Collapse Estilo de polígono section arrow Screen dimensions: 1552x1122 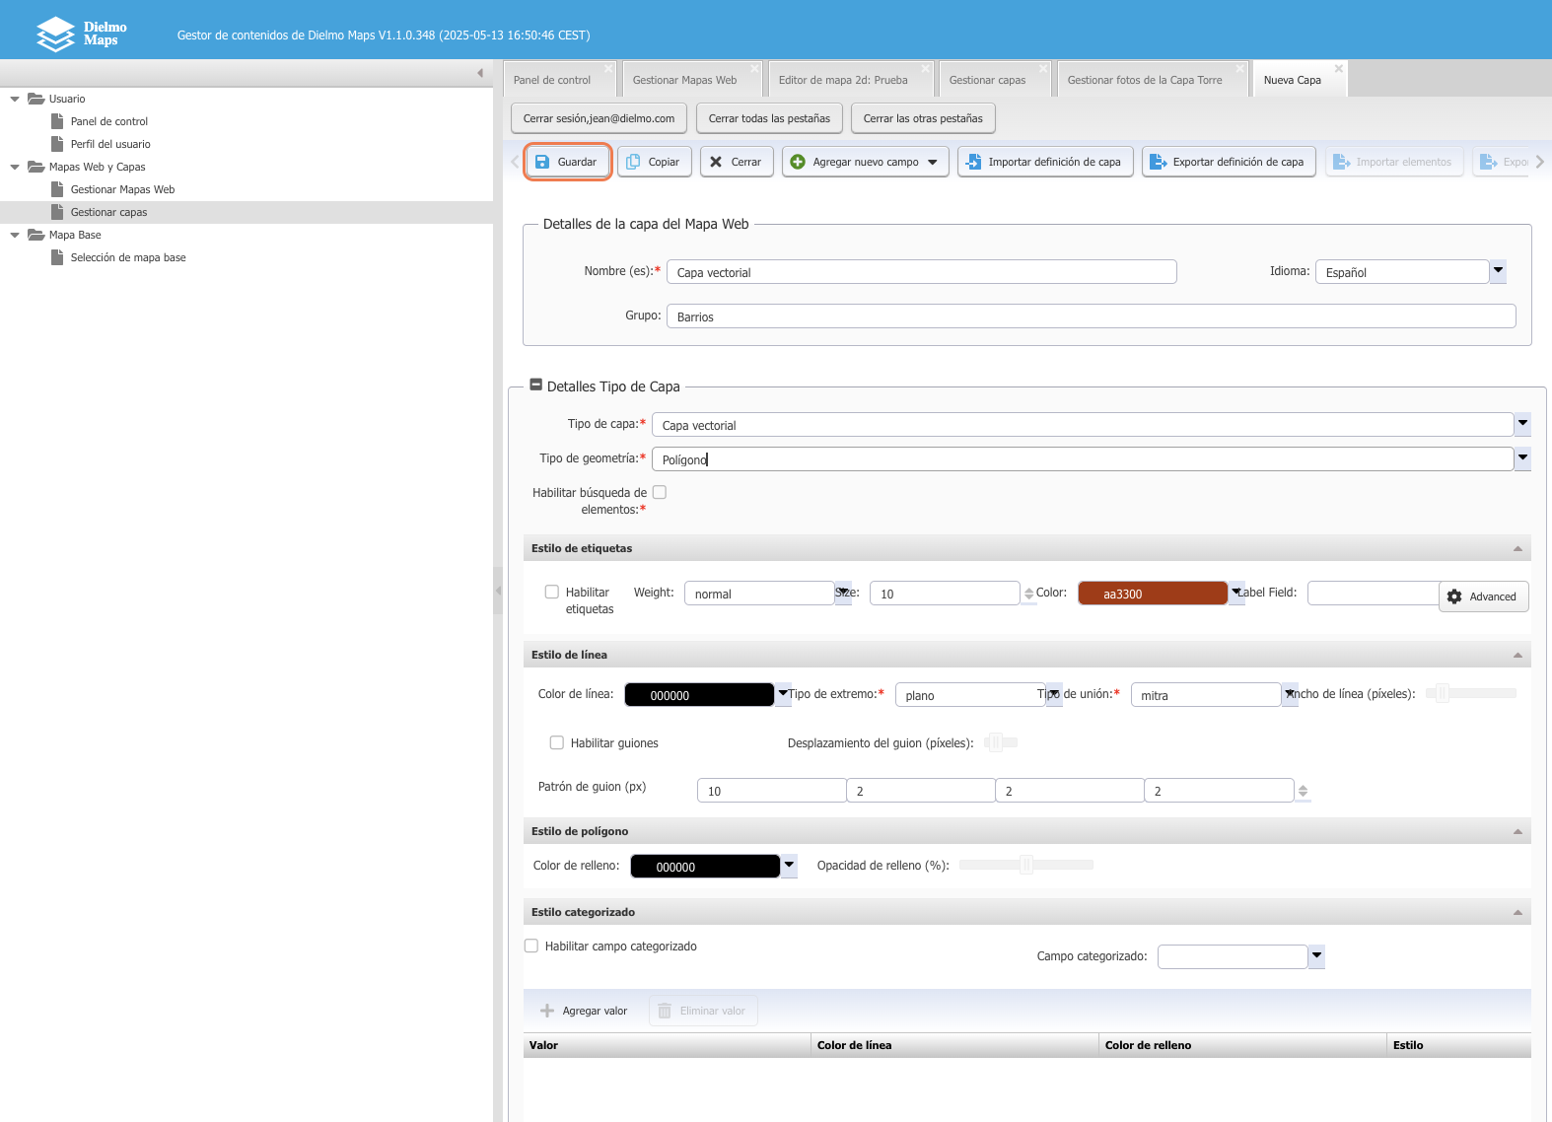pos(1517,832)
